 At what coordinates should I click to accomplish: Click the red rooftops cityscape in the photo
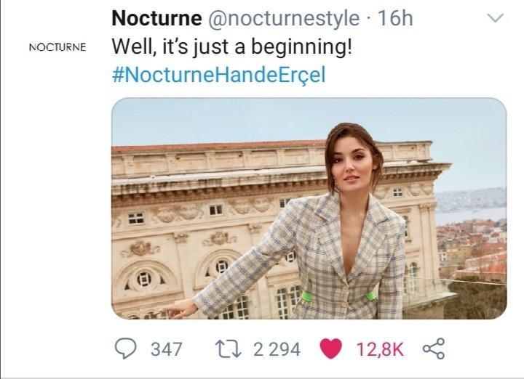[473, 250]
